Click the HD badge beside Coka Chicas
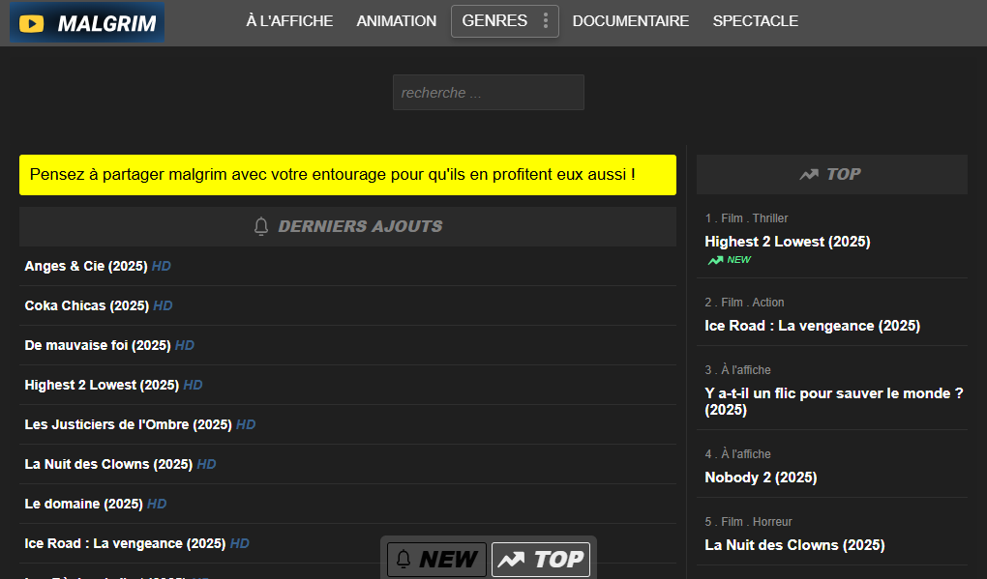Viewport: 987px width, 579px height. click(x=163, y=305)
